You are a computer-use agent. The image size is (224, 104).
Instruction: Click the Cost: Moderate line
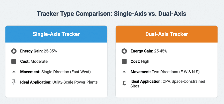pyautogui.click(x=34, y=61)
